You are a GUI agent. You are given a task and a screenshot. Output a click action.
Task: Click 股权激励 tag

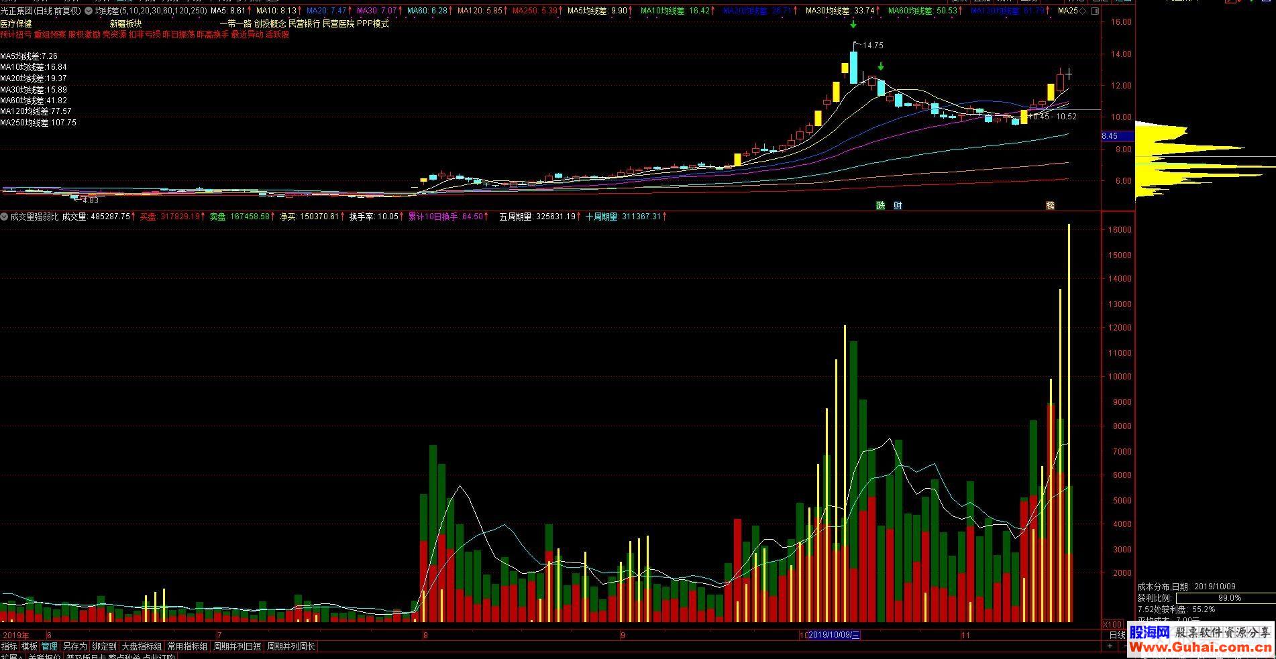click(85, 34)
